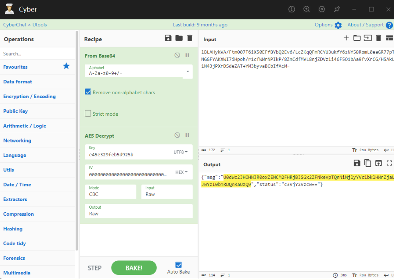394x280 pixels.
Task: Open the AES Output format dropdown showing Raw
Action: click(x=139, y=211)
